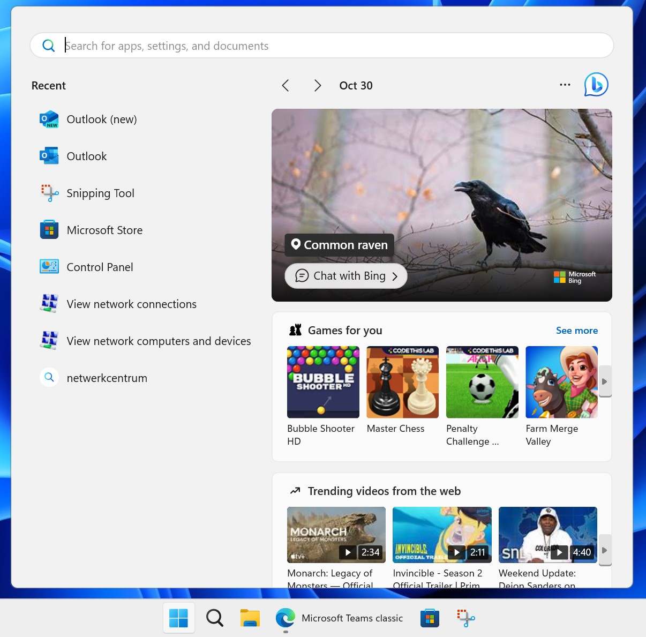Click Control Panel text label
Viewport: 646px width, 637px height.
(100, 267)
